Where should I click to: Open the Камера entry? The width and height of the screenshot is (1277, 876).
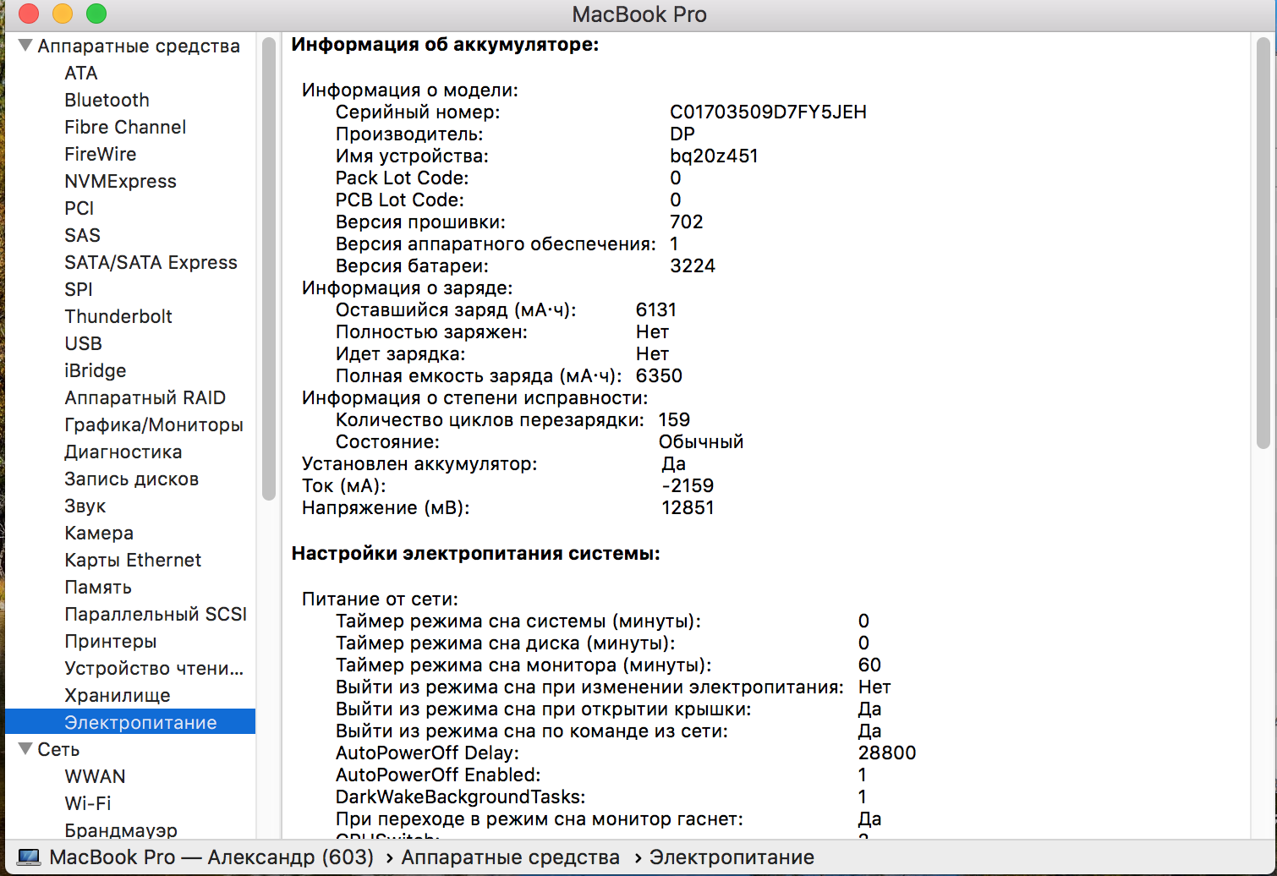point(99,533)
